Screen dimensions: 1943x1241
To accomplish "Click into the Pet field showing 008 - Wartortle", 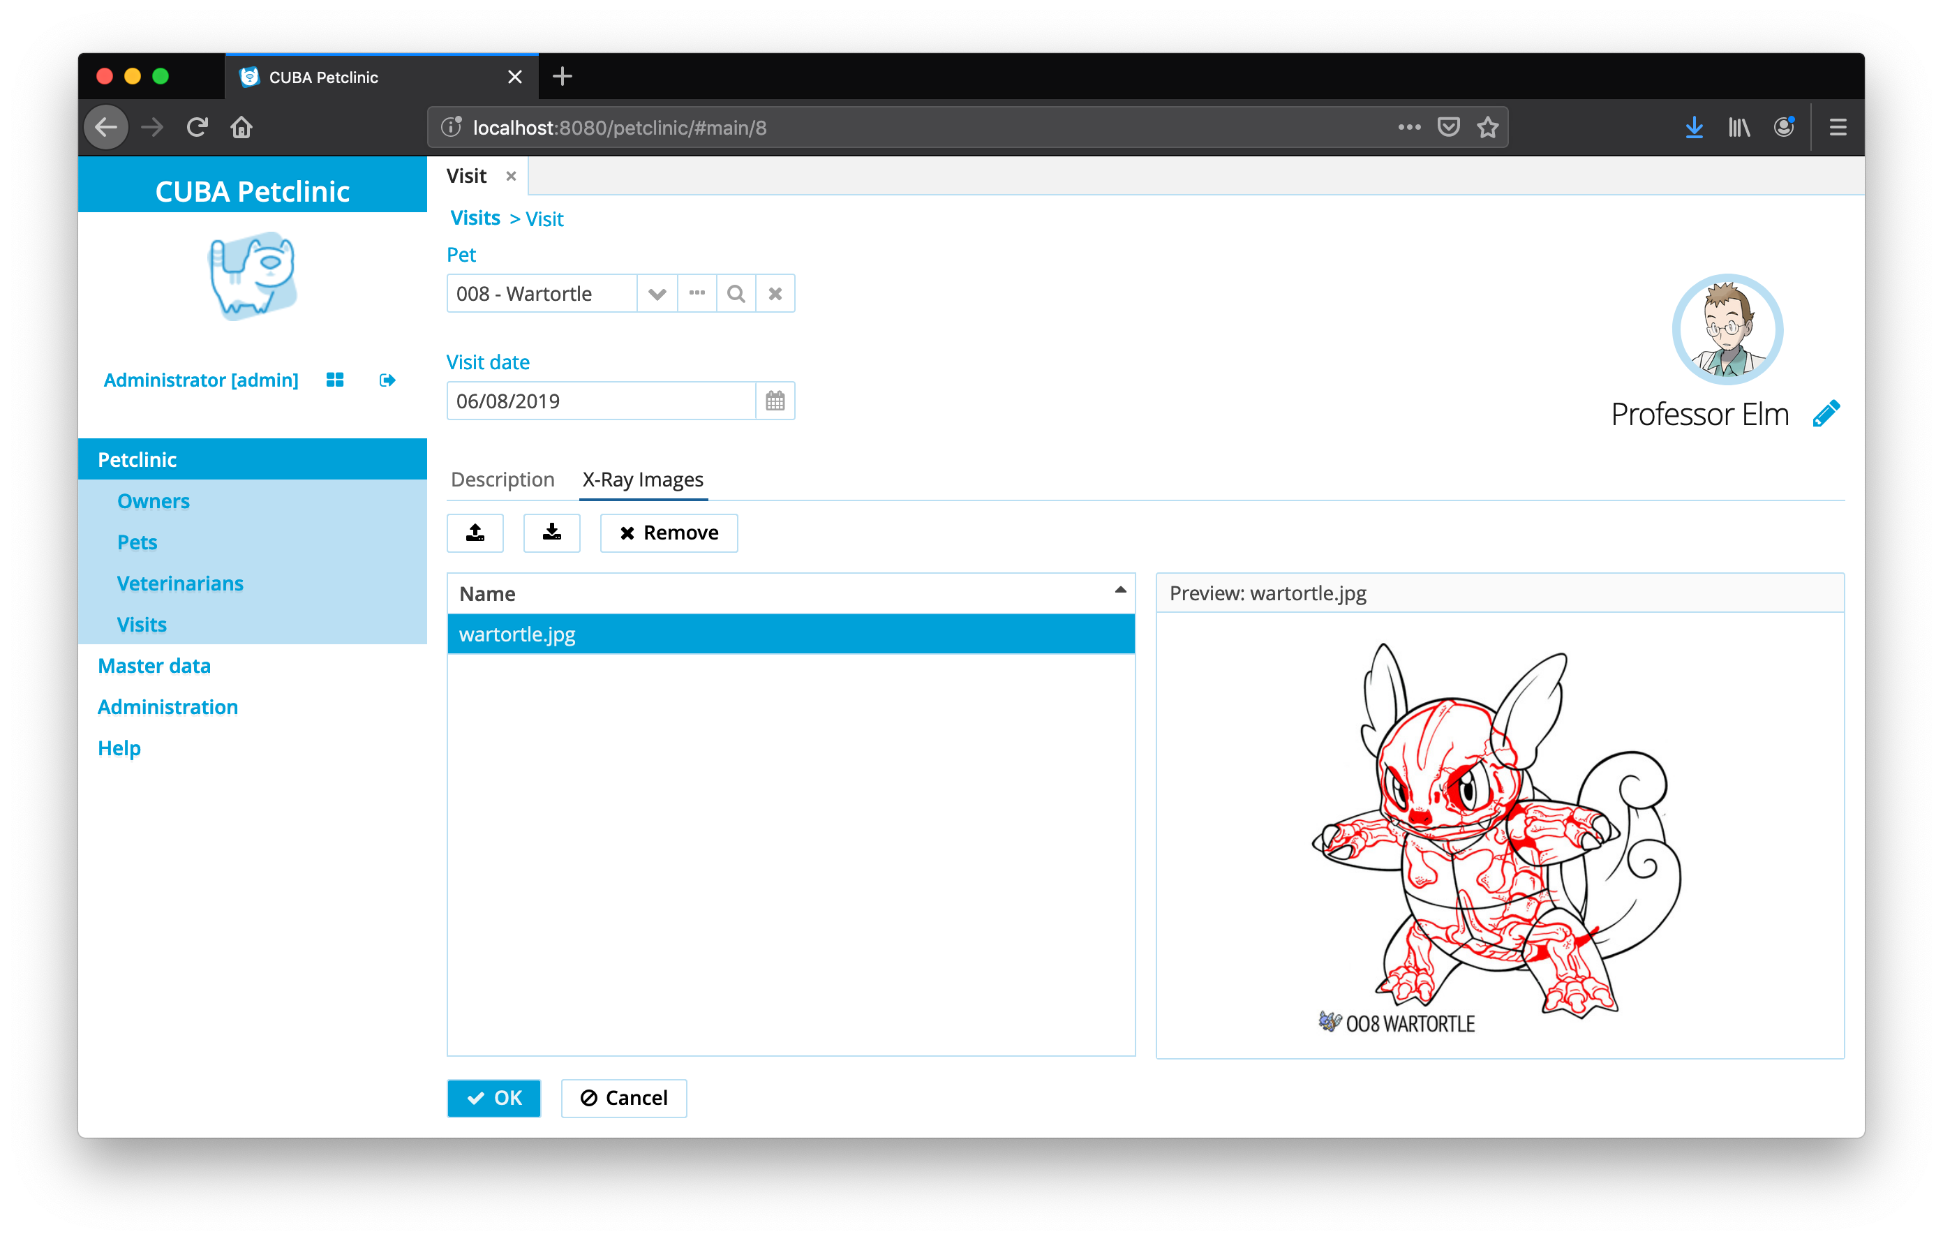I will tap(542, 294).
